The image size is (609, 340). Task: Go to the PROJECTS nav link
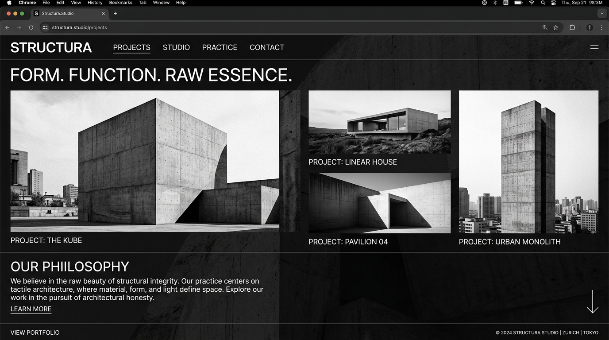[x=131, y=47]
